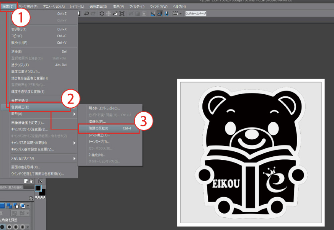334x230 pixels.
Task: Click the Scale/Rotate transform icon
Action: pos(122,14)
